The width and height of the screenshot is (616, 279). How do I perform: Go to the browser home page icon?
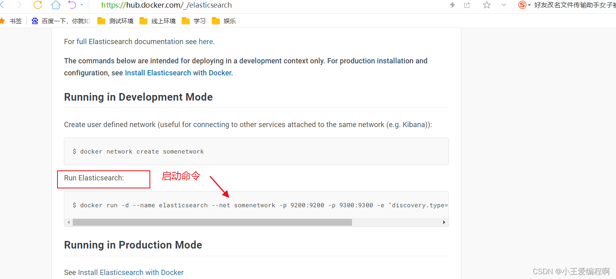point(56,5)
